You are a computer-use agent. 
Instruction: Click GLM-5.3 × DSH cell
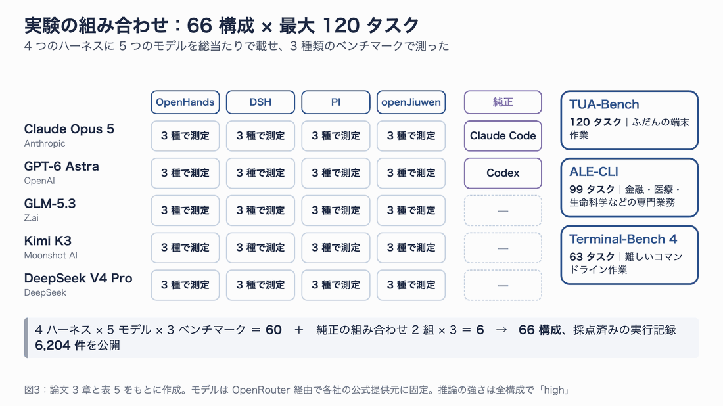tap(260, 211)
